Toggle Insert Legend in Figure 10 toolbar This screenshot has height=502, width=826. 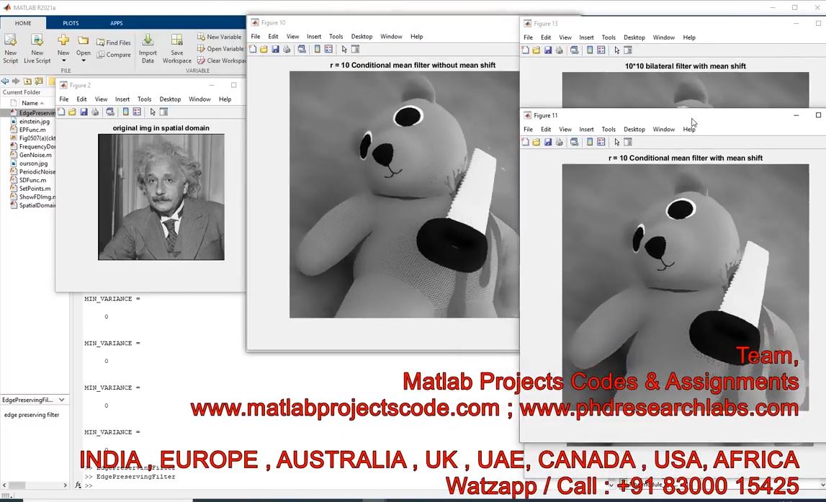point(328,50)
